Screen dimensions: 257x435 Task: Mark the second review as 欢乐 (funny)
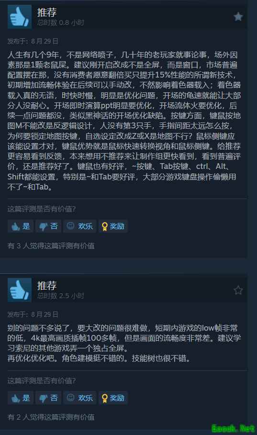79,398
